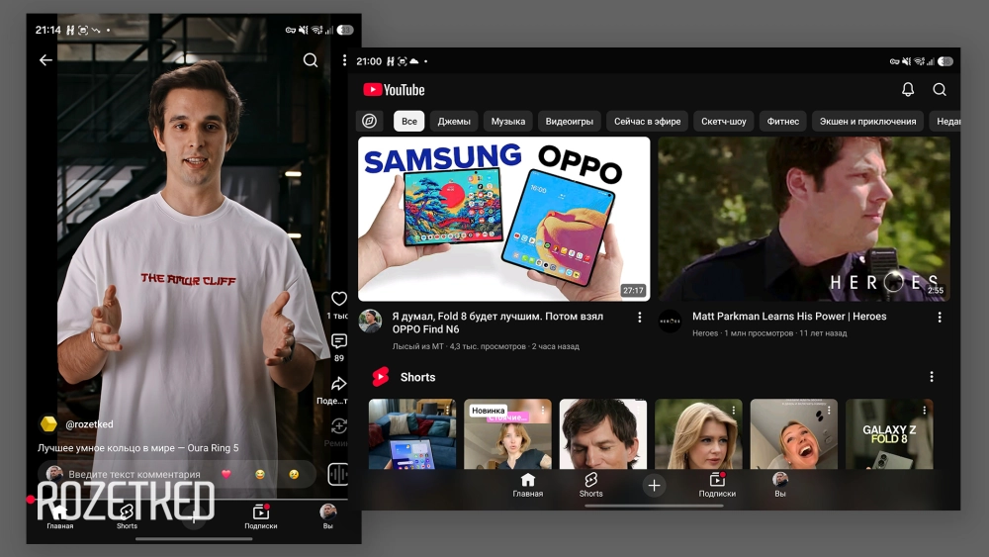Open the Heroes Matt Parkman video thumbnail
This screenshot has width=989, height=557.
tap(804, 219)
